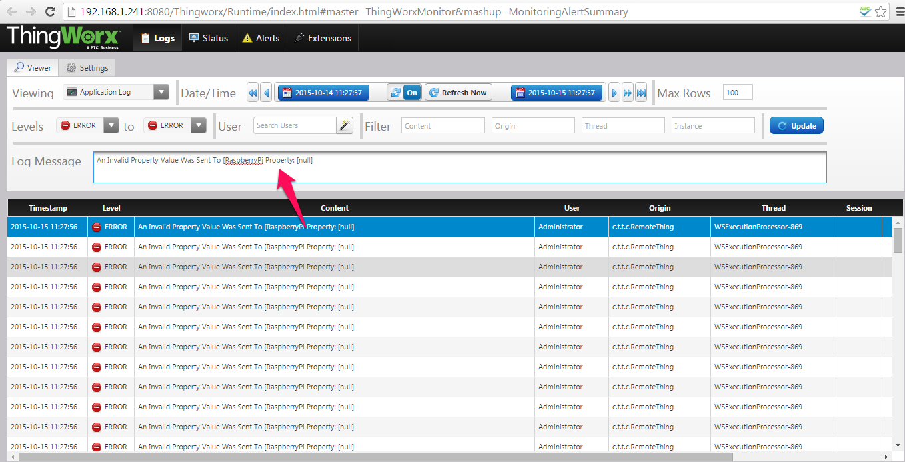Viewport: 905px width, 462px height.
Task: Open the Logs section
Action: [x=157, y=38]
